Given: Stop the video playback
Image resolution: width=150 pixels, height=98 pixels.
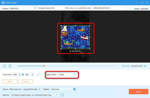Looking at the screenshot, I should tap(10, 66).
